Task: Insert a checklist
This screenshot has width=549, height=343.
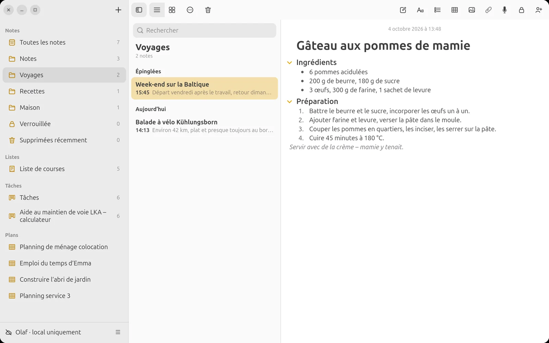Action: tap(437, 10)
